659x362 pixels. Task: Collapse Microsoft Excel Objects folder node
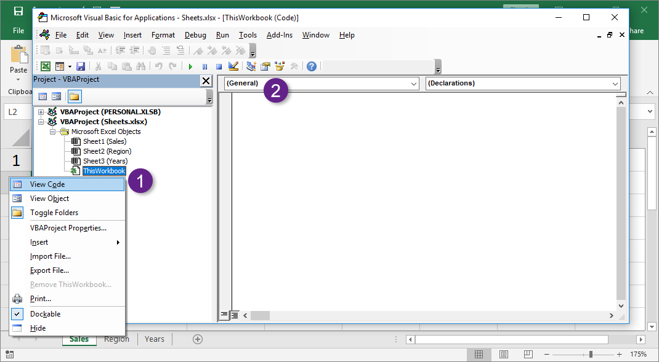52,132
